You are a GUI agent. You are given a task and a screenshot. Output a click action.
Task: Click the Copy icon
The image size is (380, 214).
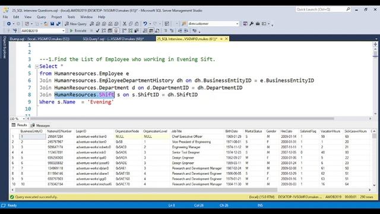[131, 24]
